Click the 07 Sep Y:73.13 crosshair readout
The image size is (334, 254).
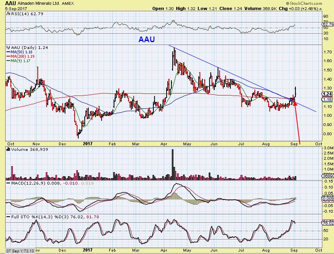[x=20, y=251]
